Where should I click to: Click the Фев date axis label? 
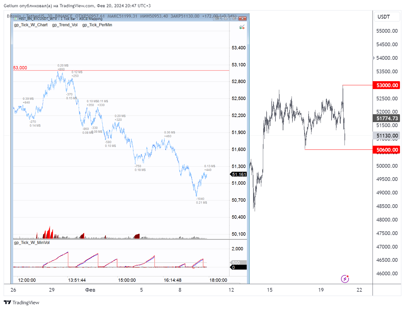[x=90, y=290]
